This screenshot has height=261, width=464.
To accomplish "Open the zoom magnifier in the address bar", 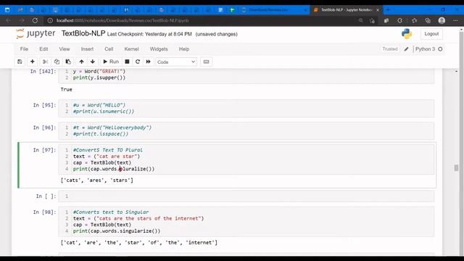I will click(x=361, y=20).
